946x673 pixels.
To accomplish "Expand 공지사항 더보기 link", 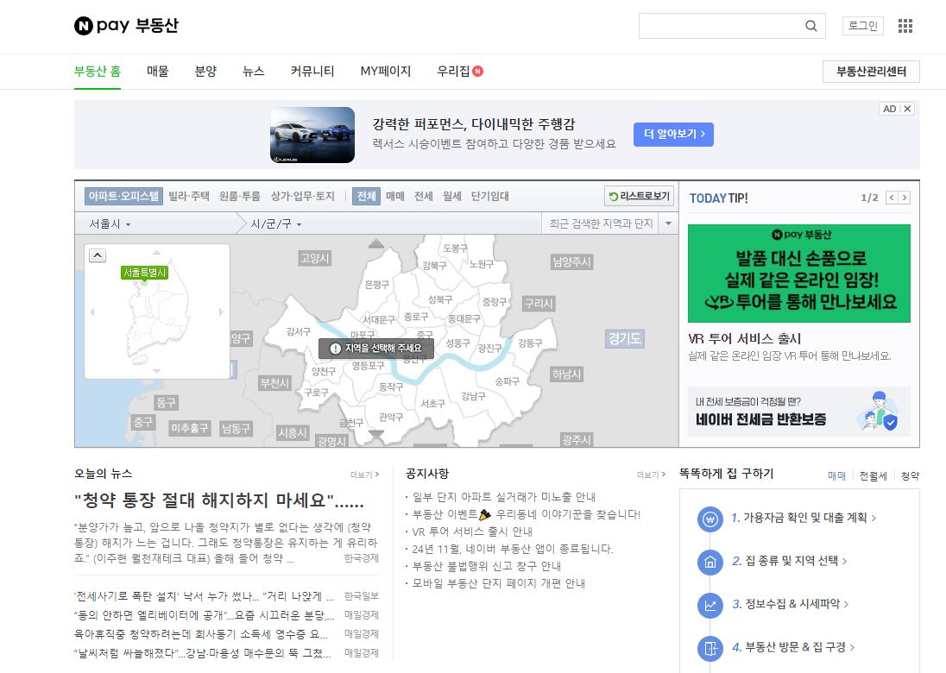I will 651,475.
